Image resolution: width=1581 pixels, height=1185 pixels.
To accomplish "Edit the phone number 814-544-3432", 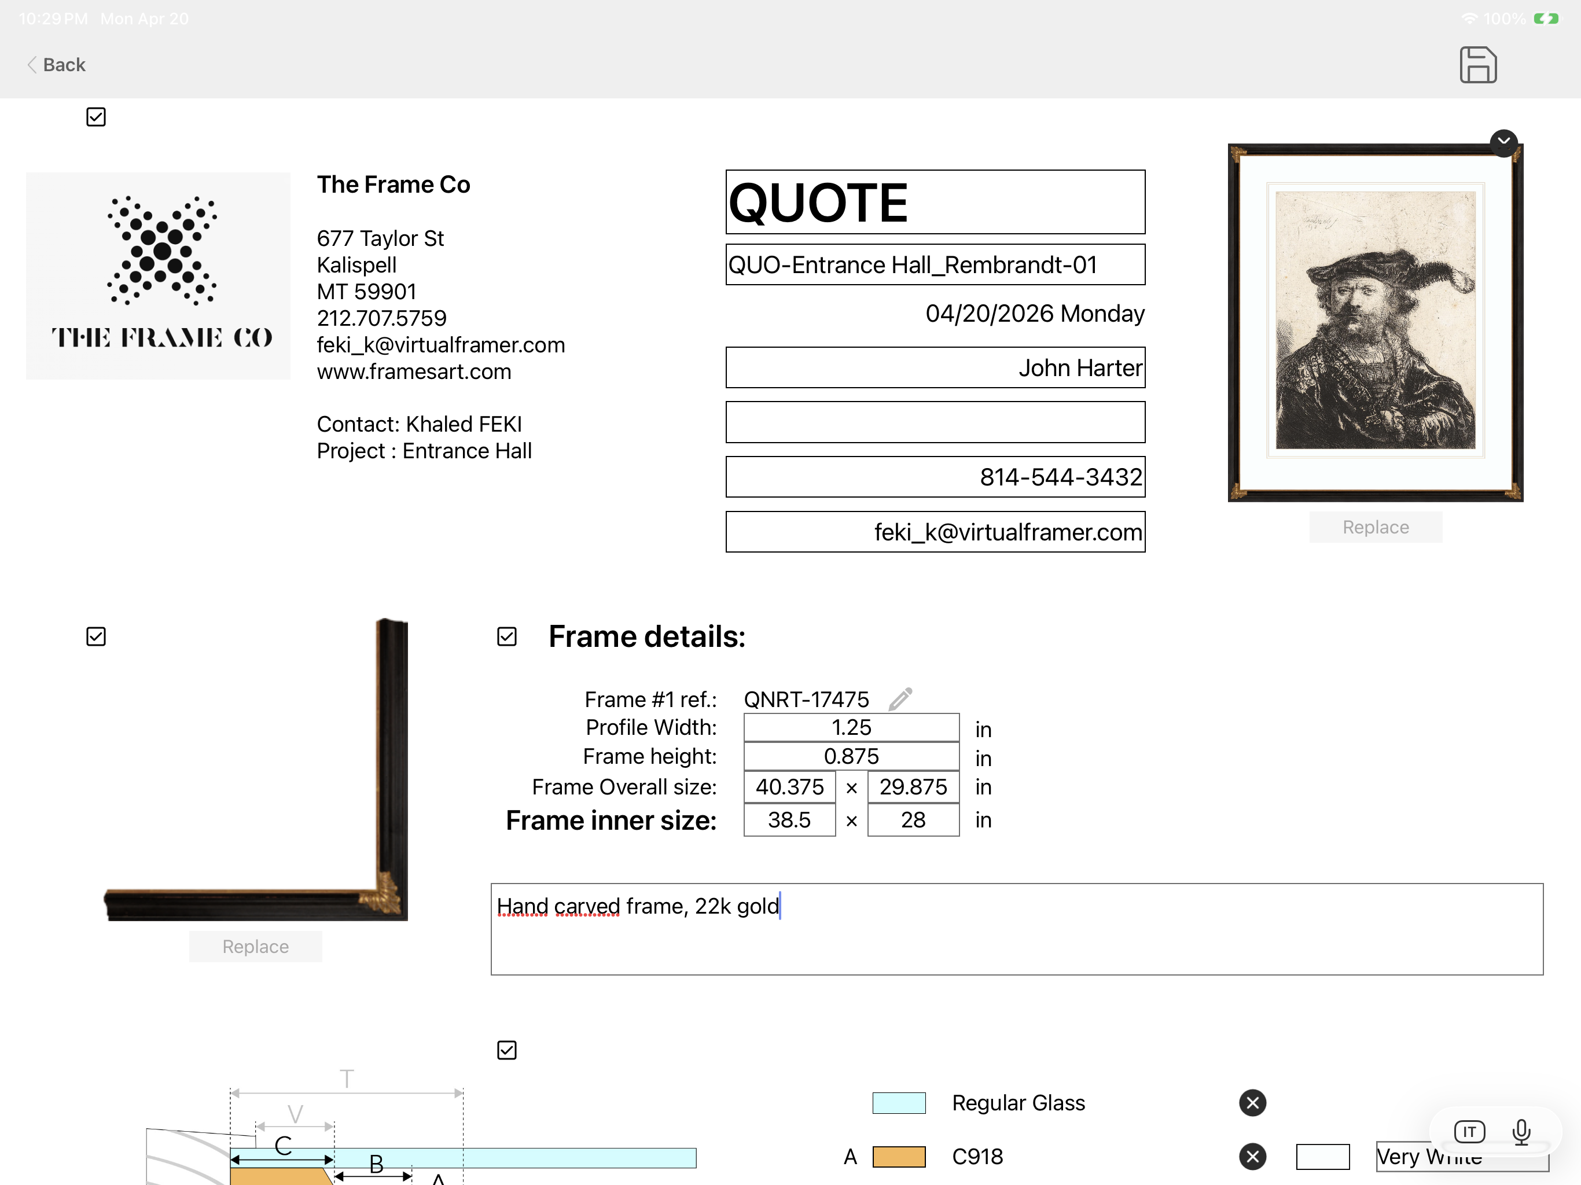I will [x=935, y=477].
